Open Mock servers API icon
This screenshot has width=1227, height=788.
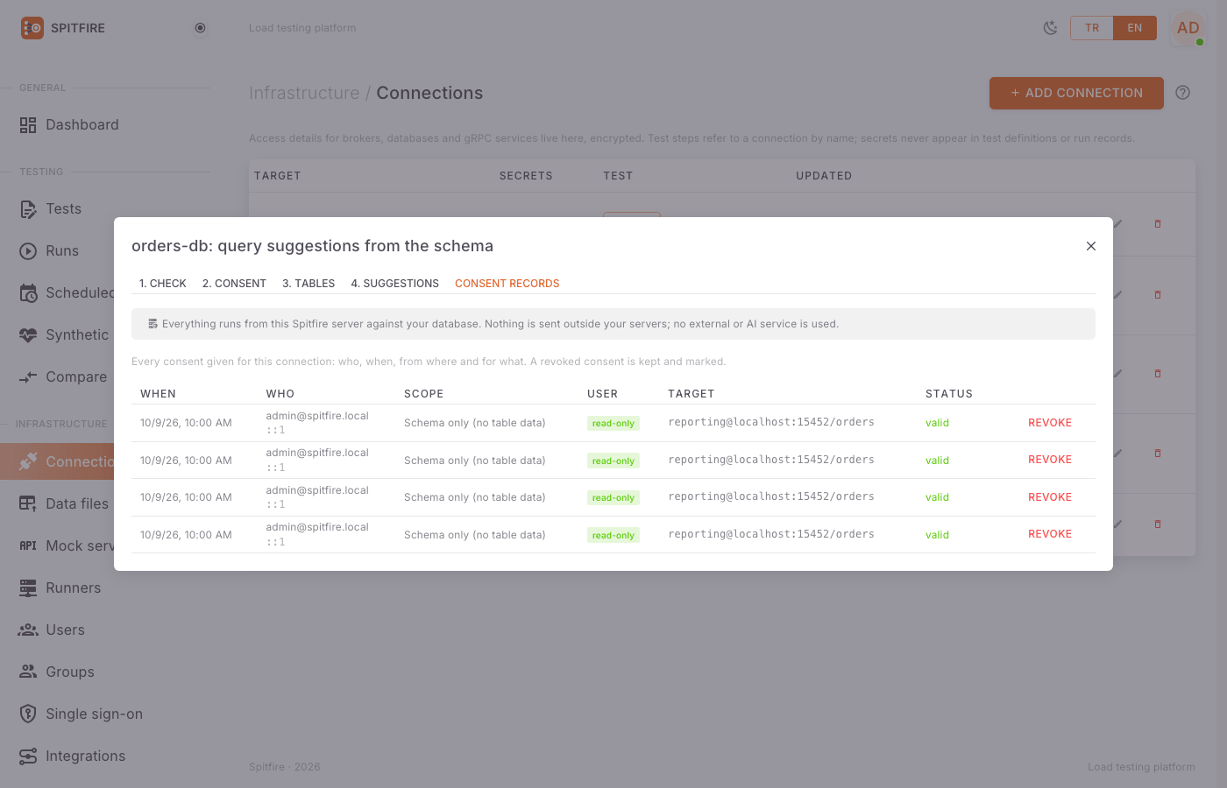28,545
